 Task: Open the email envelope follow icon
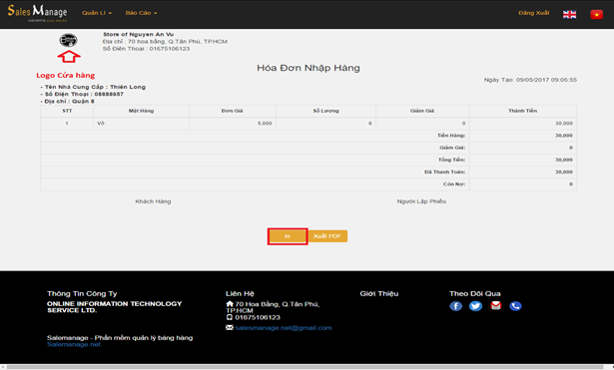point(496,305)
